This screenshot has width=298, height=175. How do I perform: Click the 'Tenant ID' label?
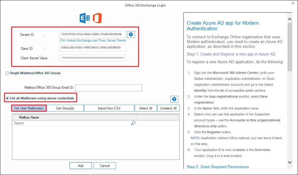pos(27,34)
